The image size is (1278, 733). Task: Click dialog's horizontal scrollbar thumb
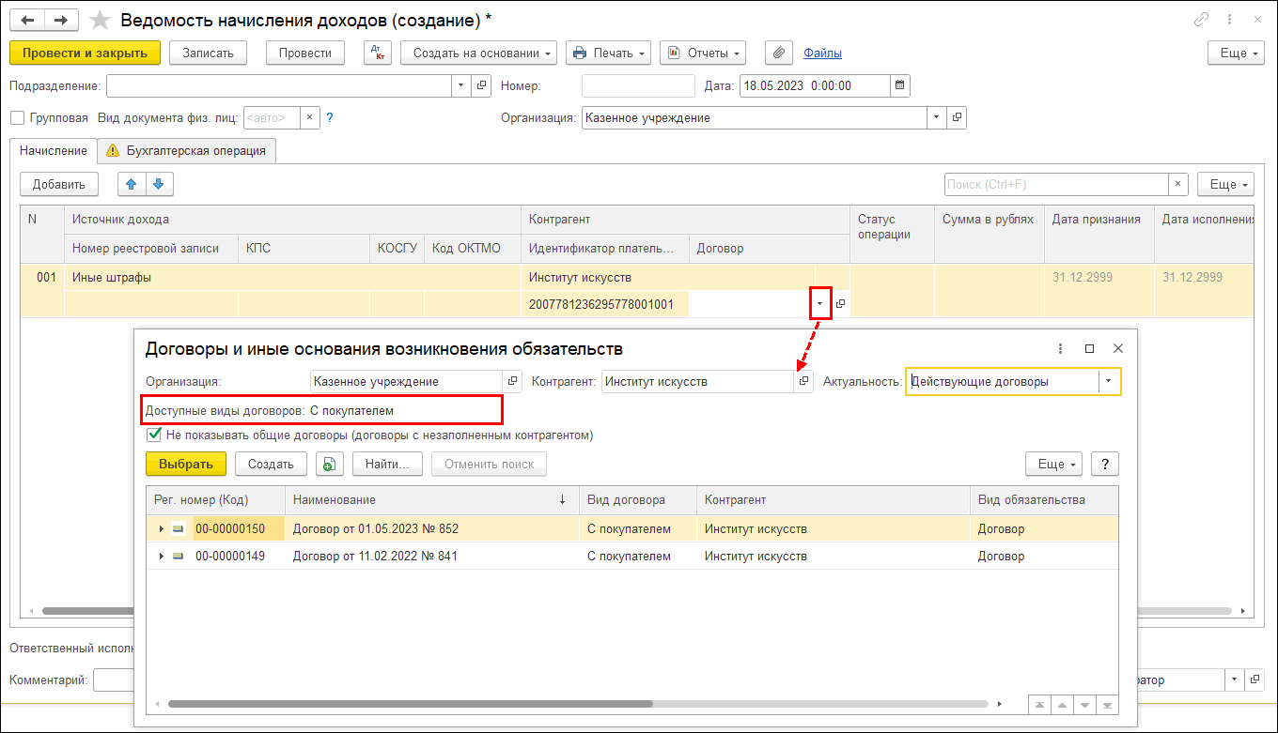tap(410, 703)
